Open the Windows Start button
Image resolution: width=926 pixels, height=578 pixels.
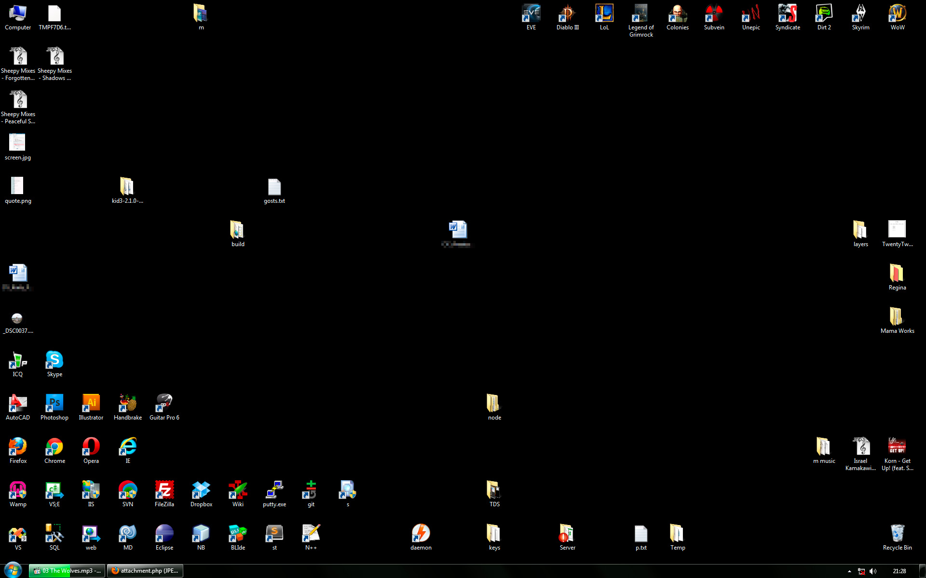(x=13, y=570)
